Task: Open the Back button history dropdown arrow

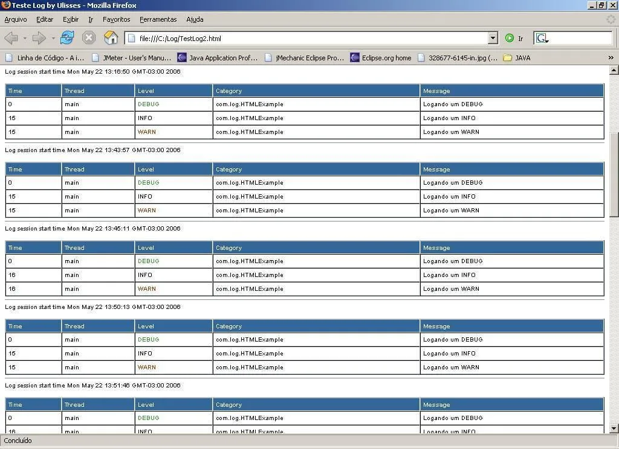Action: pos(25,39)
